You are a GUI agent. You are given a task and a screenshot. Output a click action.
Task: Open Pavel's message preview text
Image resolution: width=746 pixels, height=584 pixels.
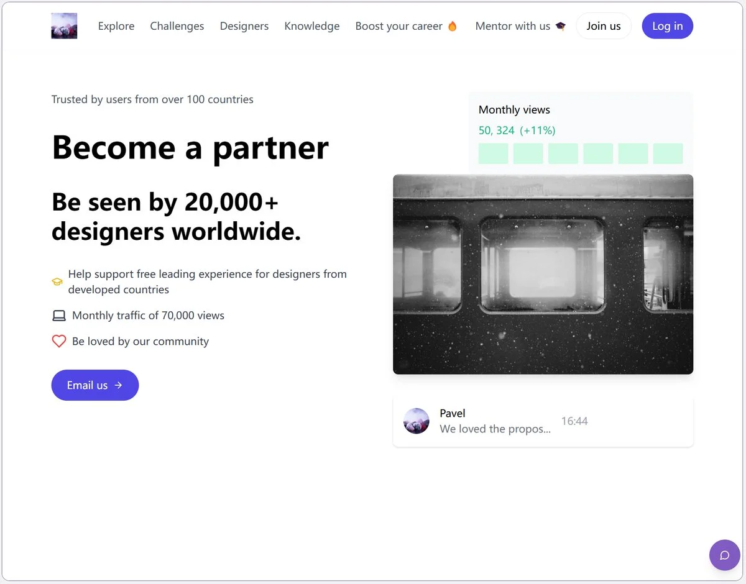click(x=495, y=429)
